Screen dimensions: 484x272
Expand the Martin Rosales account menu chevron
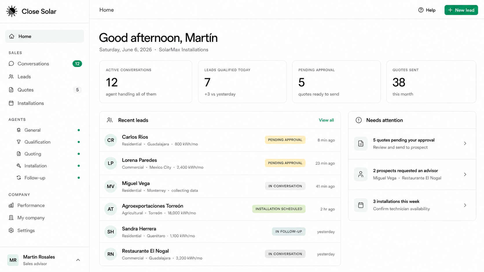click(78, 260)
